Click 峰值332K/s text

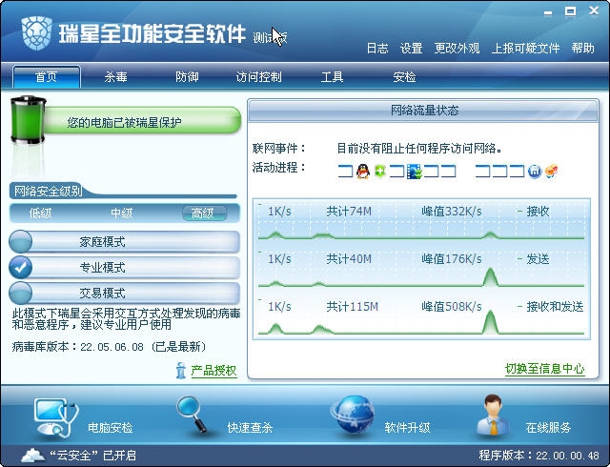click(x=452, y=212)
